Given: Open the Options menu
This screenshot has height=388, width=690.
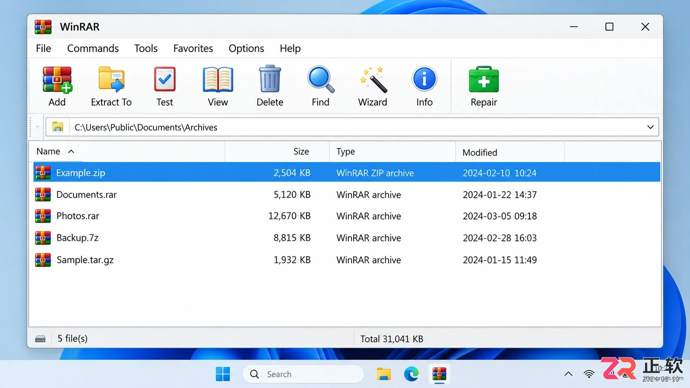Looking at the screenshot, I should (x=246, y=48).
